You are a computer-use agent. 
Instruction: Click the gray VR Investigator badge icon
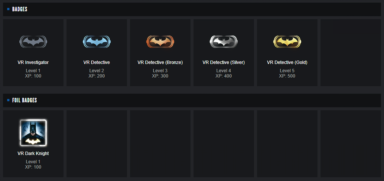33,42
